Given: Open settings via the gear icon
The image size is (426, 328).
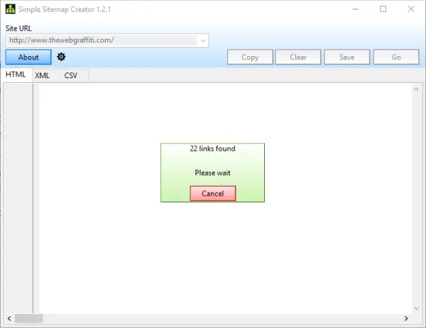Looking at the screenshot, I should click(61, 57).
